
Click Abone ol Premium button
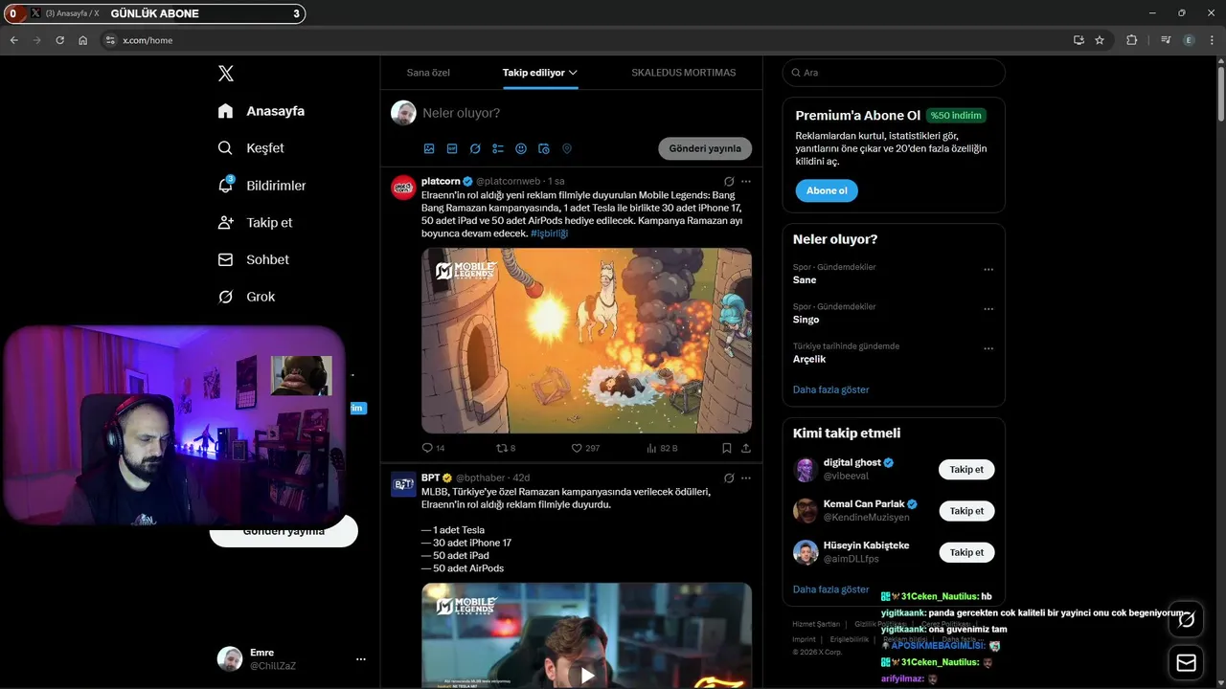[x=827, y=190]
